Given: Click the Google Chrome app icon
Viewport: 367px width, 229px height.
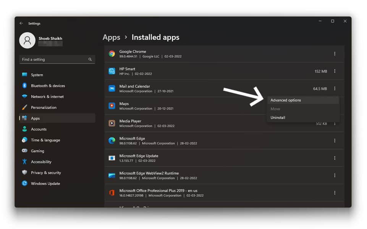Looking at the screenshot, I should [112, 54].
